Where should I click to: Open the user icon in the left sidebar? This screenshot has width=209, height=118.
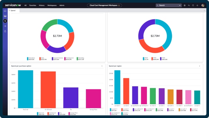coord(5,31)
